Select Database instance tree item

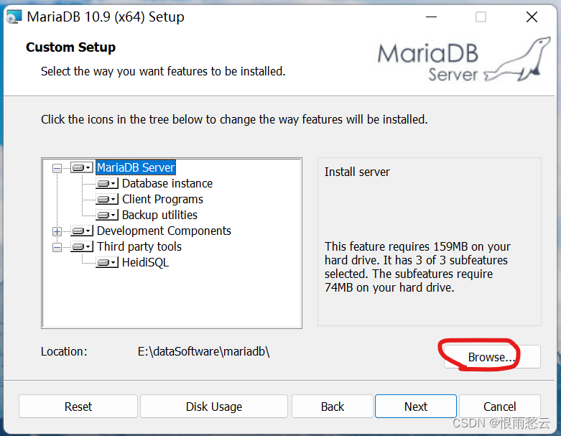pos(167,183)
